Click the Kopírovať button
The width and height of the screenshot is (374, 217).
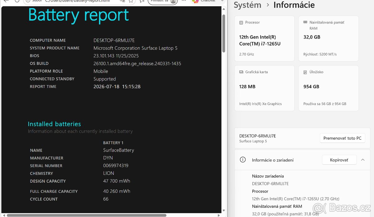pyautogui.click(x=339, y=160)
